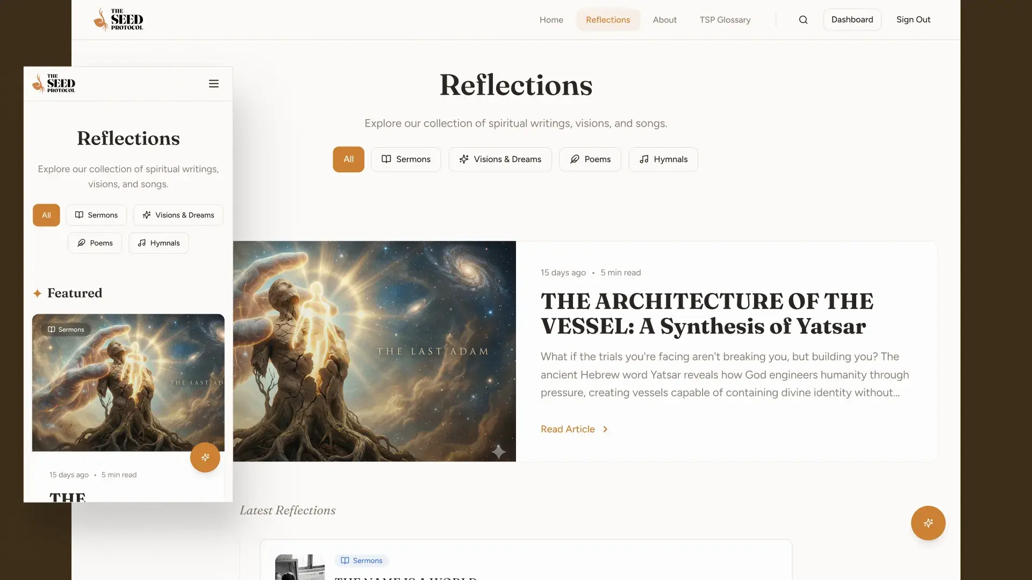Viewport: 1032px width, 580px height.
Task: Filter by Sermons in desktop filter row
Action: pyautogui.click(x=406, y=160)
